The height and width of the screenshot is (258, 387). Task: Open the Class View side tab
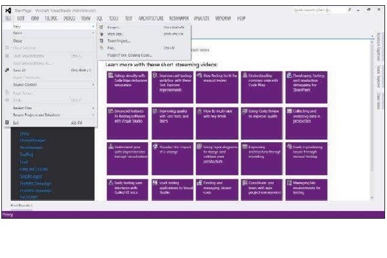point(379,100)
